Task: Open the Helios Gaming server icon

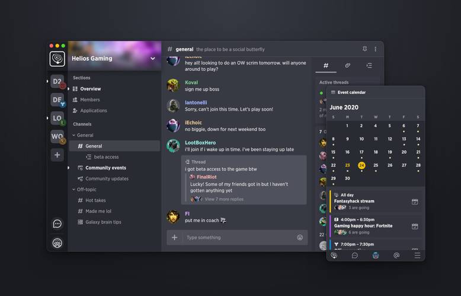Action: tap(57, 59)
